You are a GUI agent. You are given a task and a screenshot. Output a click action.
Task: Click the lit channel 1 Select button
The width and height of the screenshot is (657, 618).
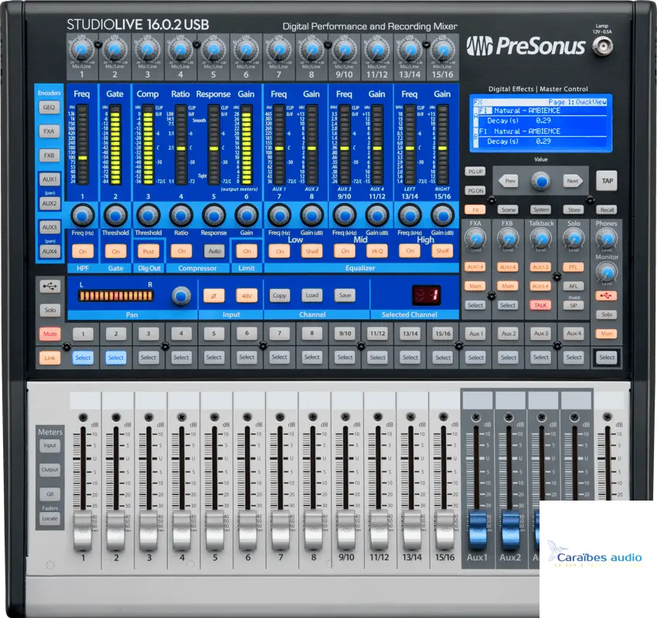pyautogui.click(x=83, y=358)
